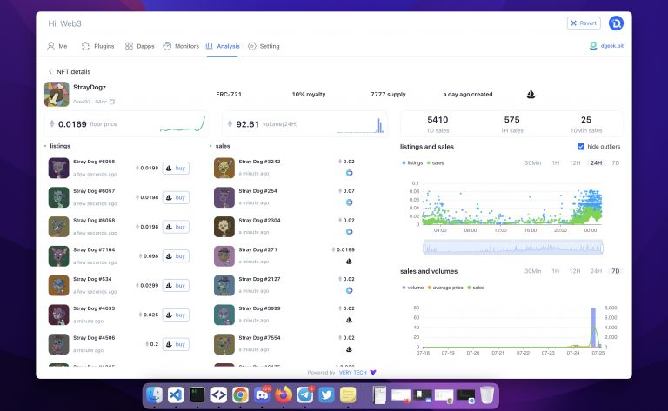The image size is (668, 411).
Task: Open Telegram from the dock
Action: [x=305, y=395]
